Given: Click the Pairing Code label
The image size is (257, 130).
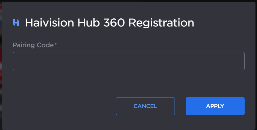Looking at the screenshot, I should point(33,45).
